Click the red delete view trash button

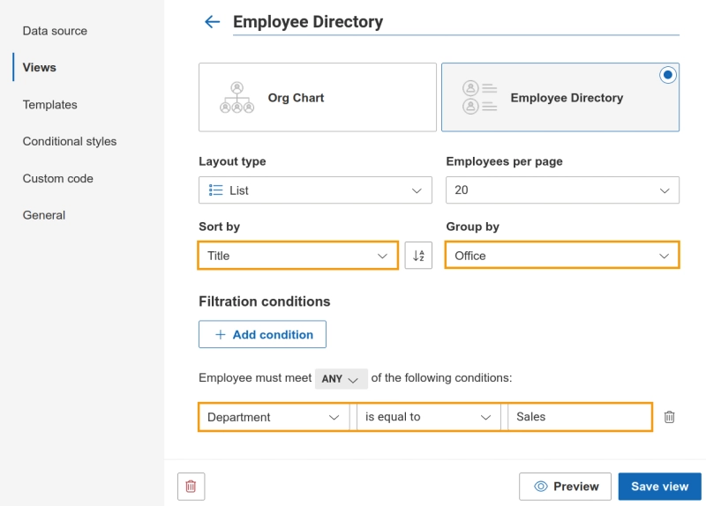click(x=191, y=487)
